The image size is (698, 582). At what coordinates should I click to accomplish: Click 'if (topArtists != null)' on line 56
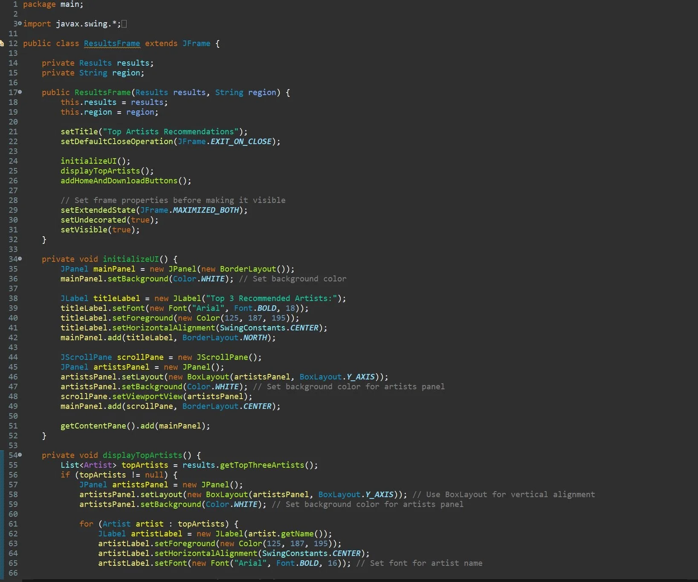[x=114, y=475]
